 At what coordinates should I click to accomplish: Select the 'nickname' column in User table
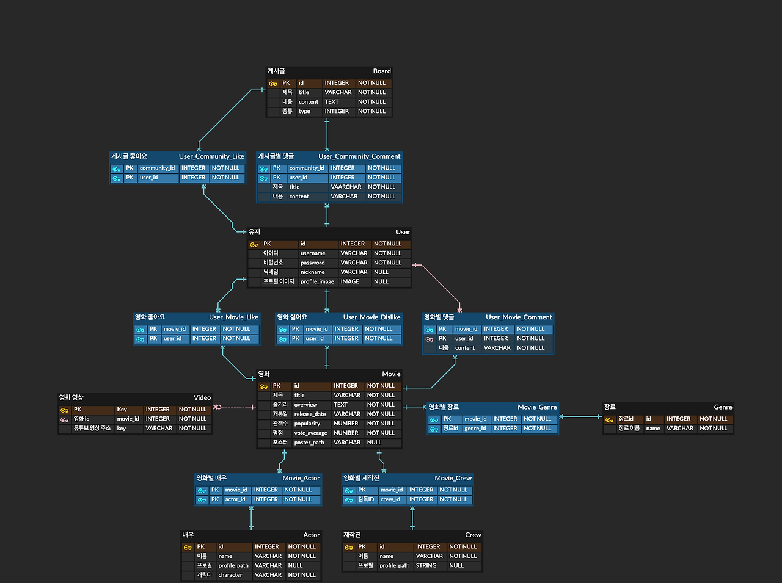pyautogui.click(x=312, y=272)
